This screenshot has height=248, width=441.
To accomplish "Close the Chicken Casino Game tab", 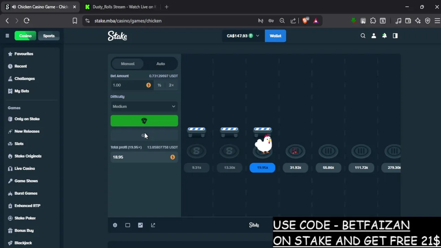I will coord(74,7).
